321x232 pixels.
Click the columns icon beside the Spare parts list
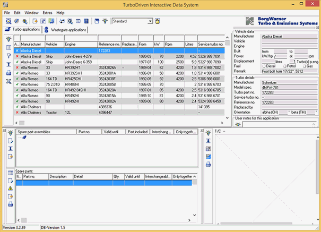point(11,173)
